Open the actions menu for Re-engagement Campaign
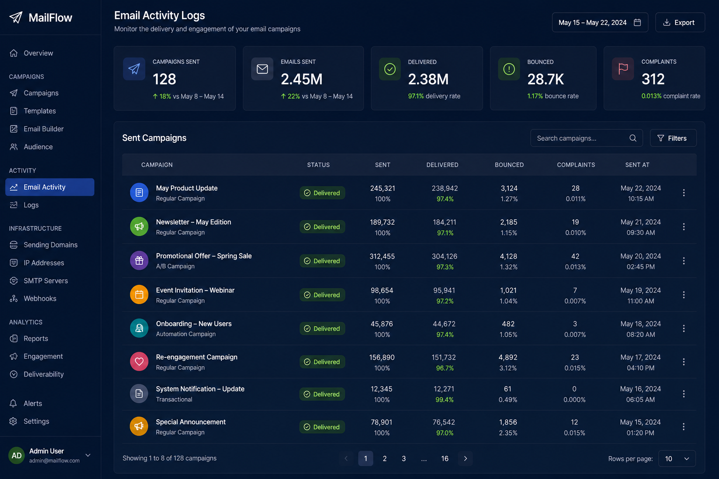Screen dimensions: 719x479 [684, 362]
